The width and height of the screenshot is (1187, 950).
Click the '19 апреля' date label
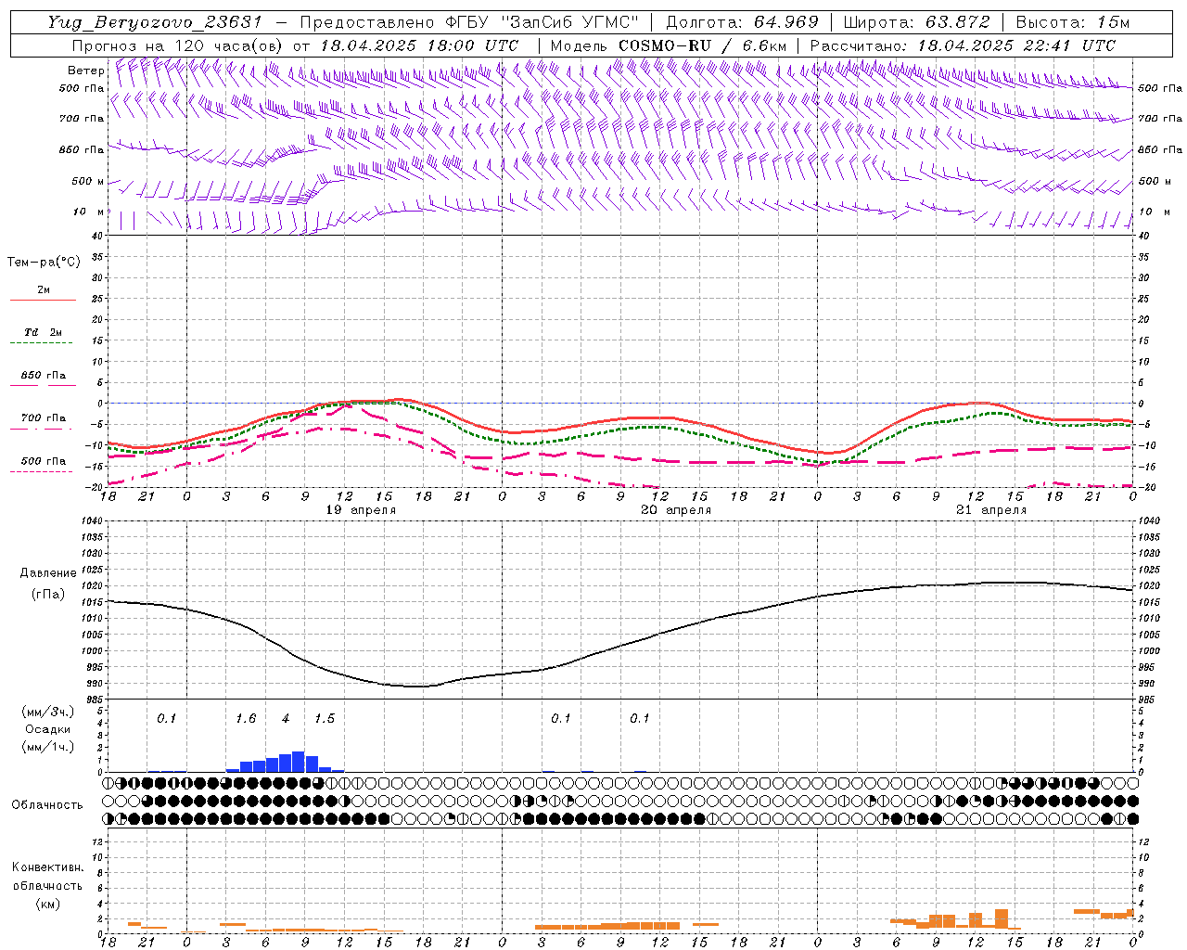[x=361, y=510]
